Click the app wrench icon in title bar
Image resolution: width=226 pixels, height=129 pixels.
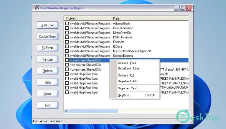37,7
